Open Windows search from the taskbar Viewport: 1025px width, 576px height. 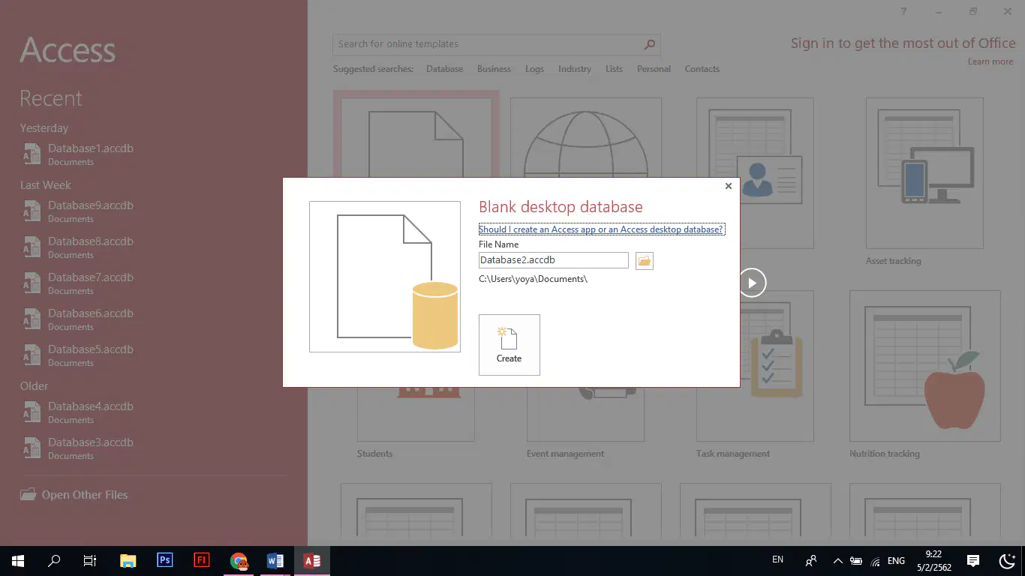(x=54, y=560)
